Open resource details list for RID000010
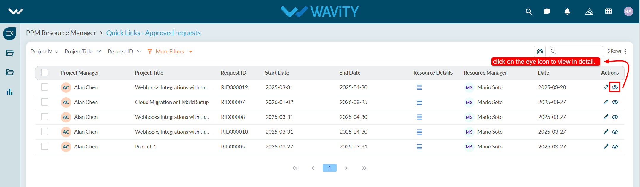The image size is (640, 187). coord(419,132)
